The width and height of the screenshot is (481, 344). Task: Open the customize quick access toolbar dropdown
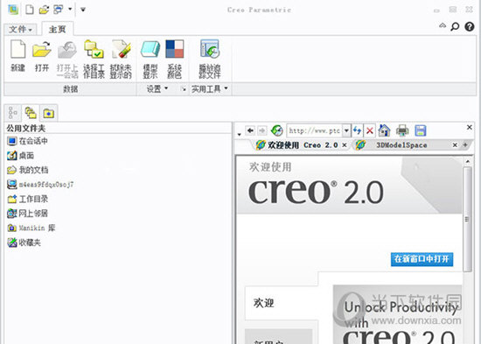pos(83,10)
